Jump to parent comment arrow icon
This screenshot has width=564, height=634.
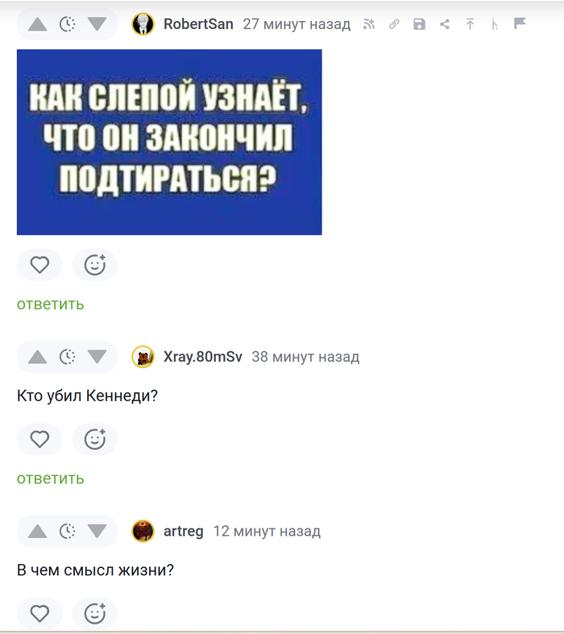[470, 24]
